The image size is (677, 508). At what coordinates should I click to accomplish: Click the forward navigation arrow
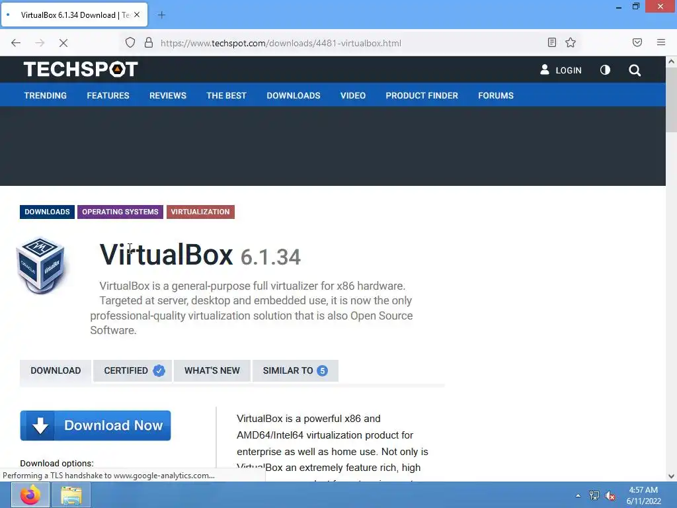40,43
